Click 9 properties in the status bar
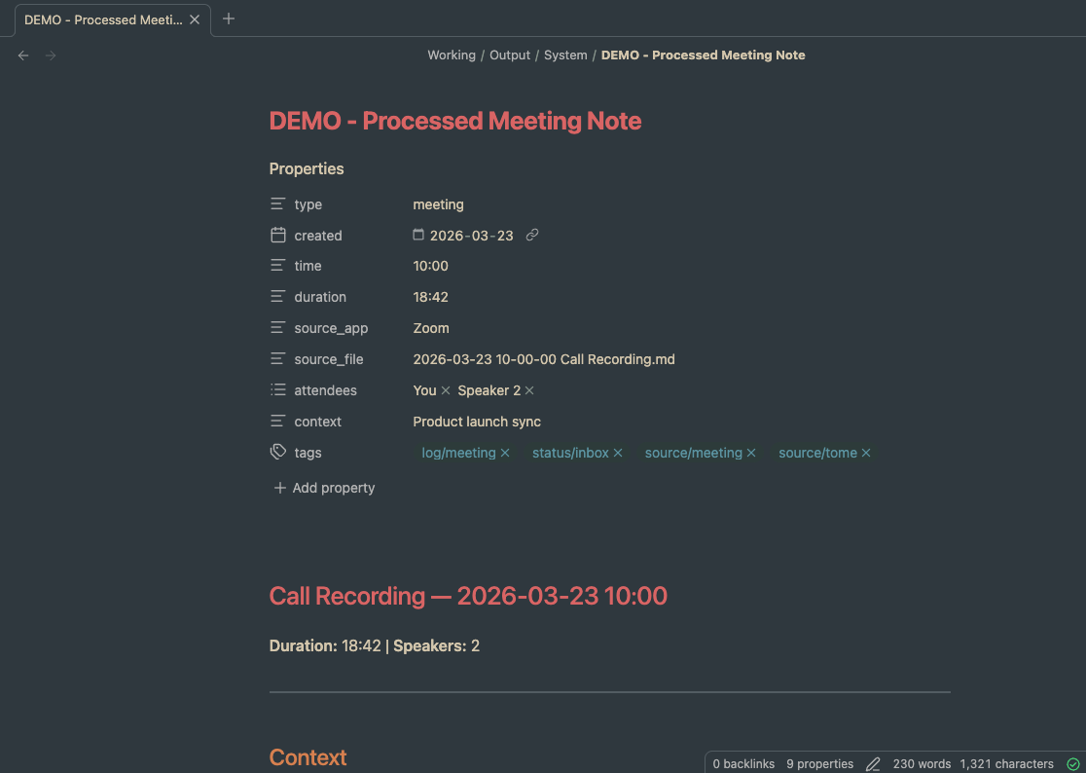The image size is (1086, 773). pos(819,764)
